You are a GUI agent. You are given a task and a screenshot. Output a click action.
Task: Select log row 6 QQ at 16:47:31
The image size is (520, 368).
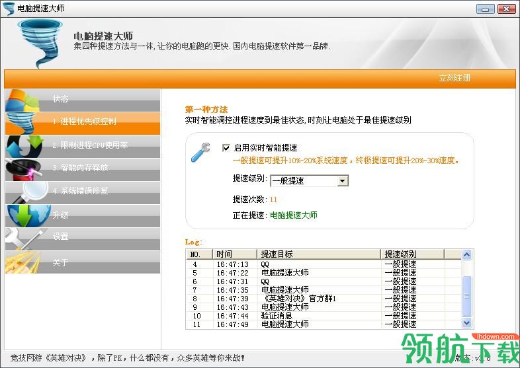click(324, 281)
